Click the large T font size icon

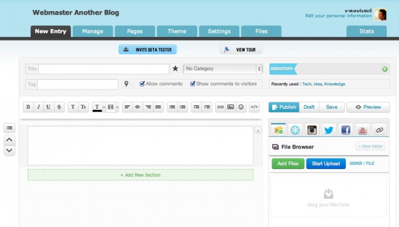pyautogui.click(x=73, y=107)
